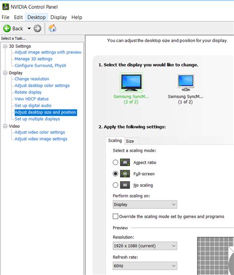Open Adjust video color settings

click(x=39, y=132)
